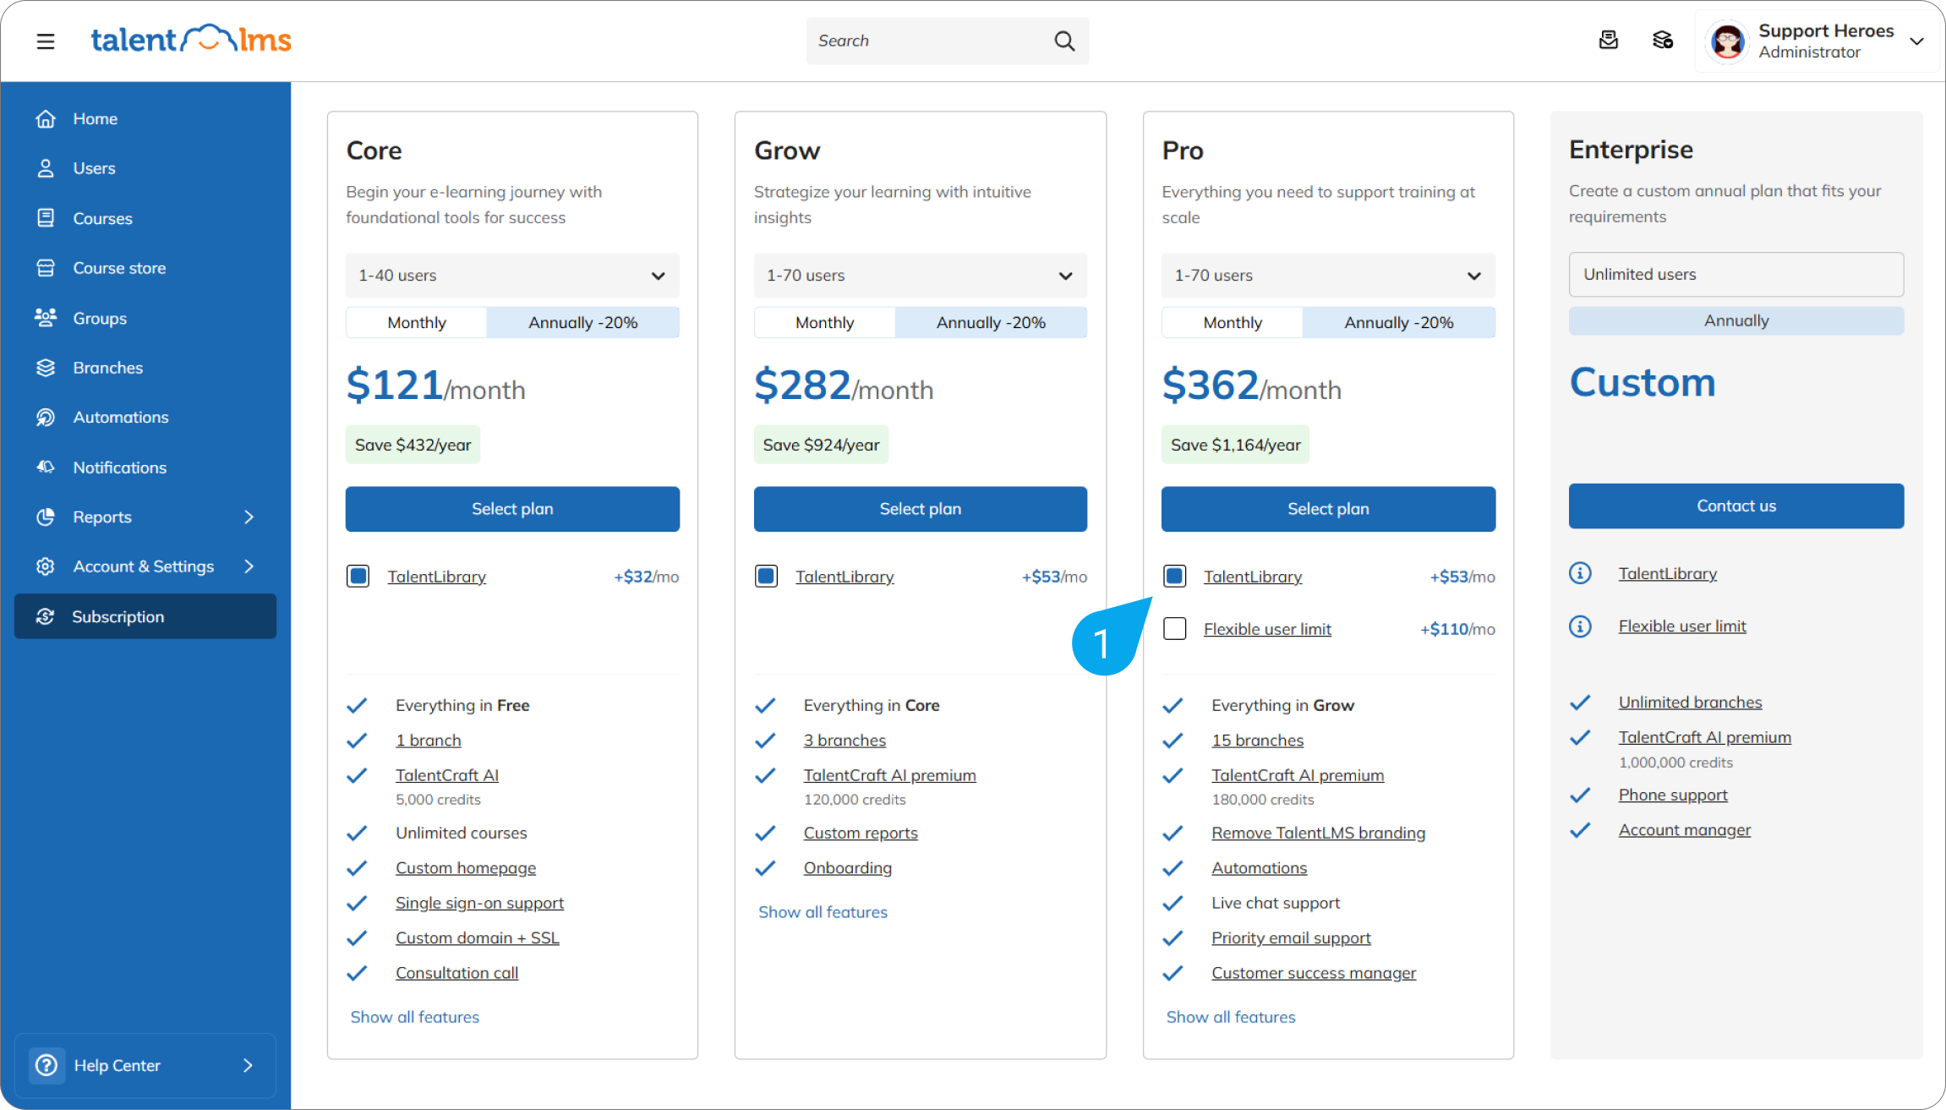Viewport: 1946px width, 1110px height.
Task: Switch Grow plan to Monthly billing
Action: (x=824, y=322)
